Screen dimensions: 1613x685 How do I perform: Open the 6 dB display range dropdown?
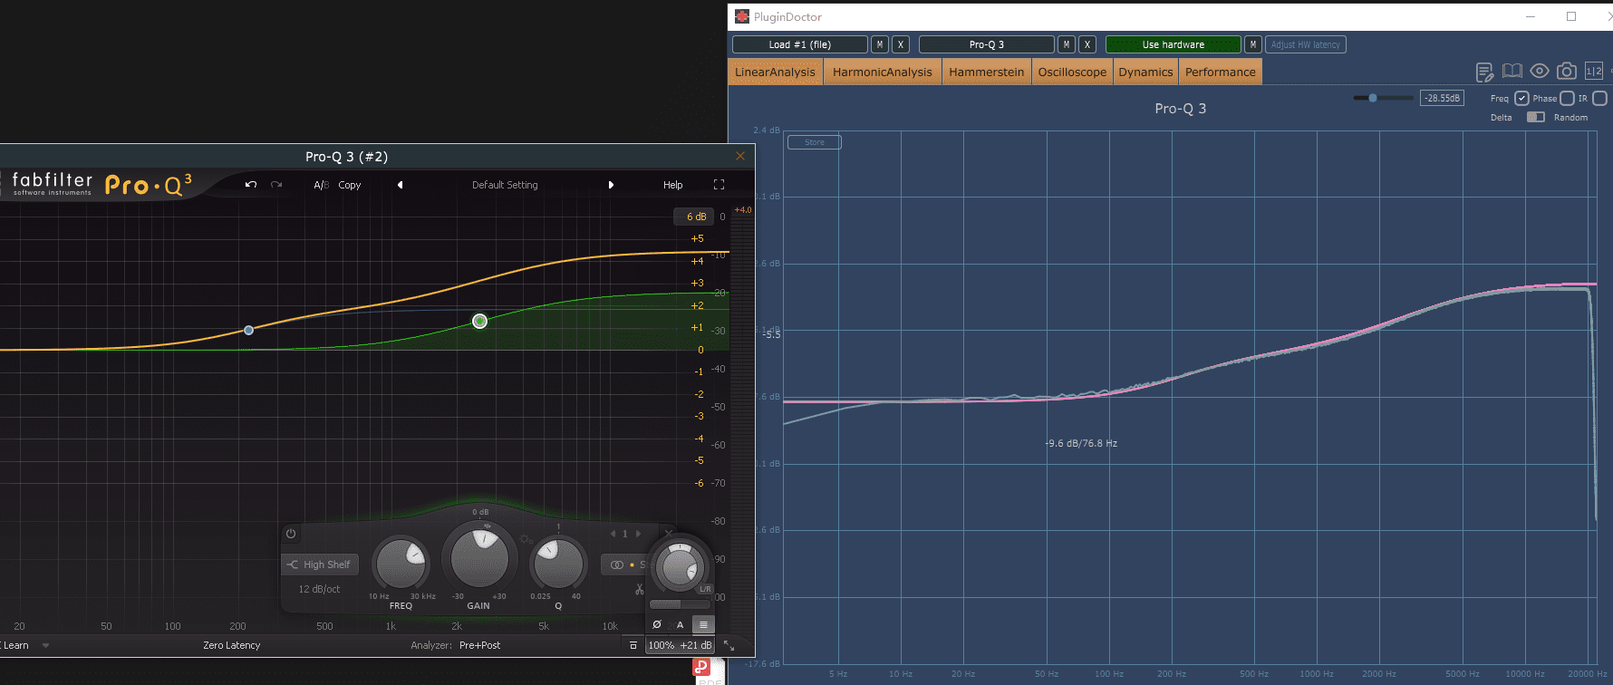pyautogui.click(x=695, y=217)
